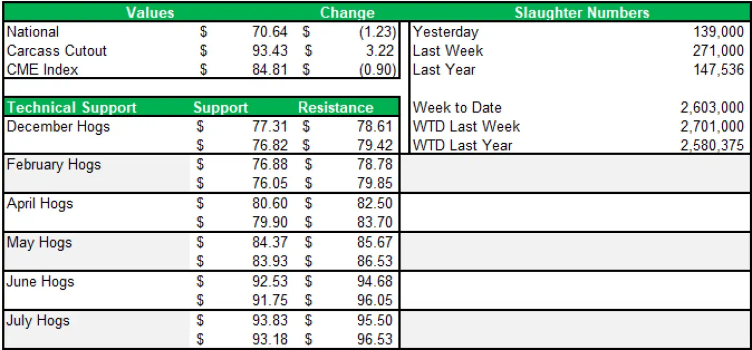Select the Slaughter Numbers header
The image size is (752, 350).
point(582,13)
